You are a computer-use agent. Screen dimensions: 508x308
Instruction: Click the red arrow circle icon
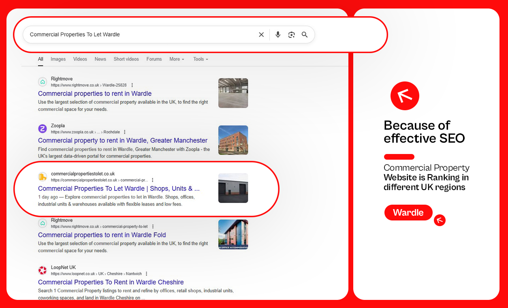click(405, 96)
